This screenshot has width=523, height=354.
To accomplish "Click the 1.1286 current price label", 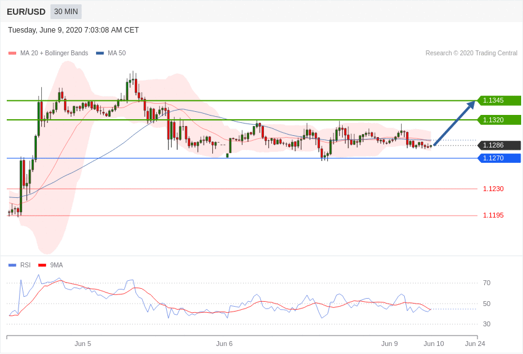I will (x=499, y=145).
